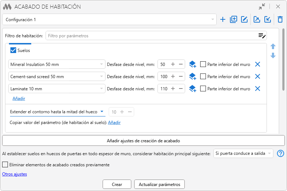
Task: Open the room filter editor icon
Action: (262, 36)
